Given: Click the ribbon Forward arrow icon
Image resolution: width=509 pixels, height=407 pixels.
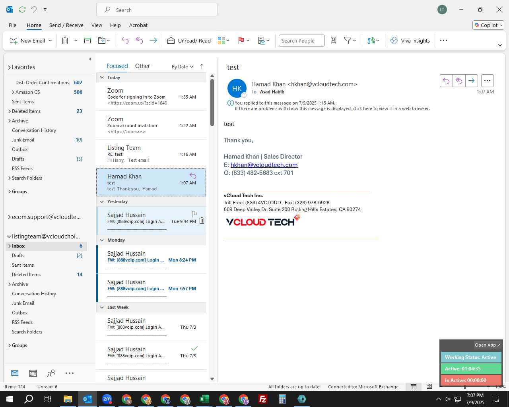Looking at the screenshot, I should (x=153, y=41).
